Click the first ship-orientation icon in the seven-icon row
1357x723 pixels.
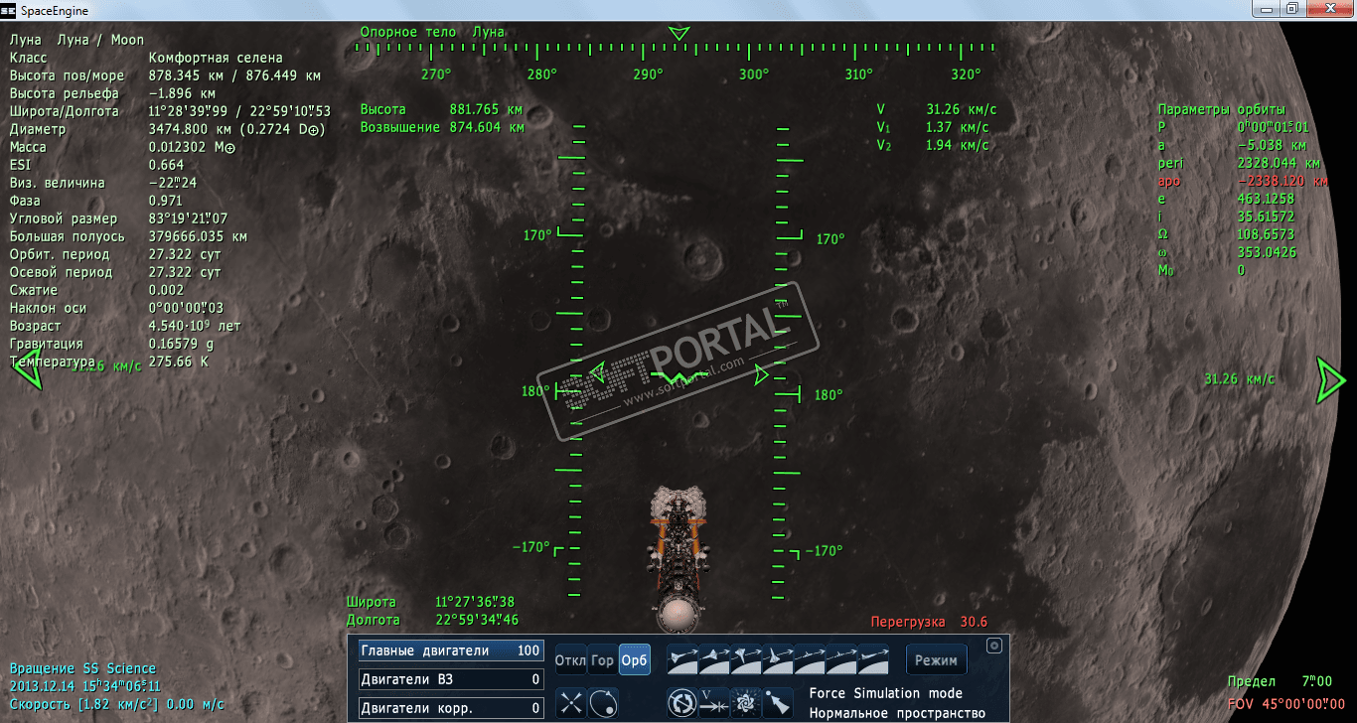pos(681,659)
